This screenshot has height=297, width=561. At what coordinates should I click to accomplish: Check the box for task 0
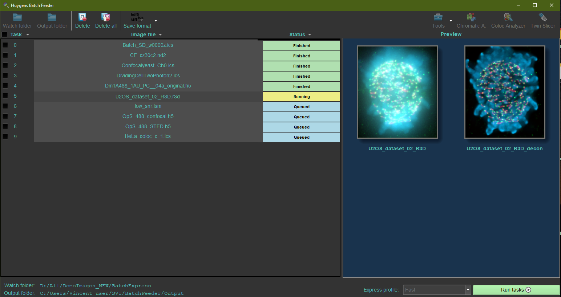click(5, 45)
